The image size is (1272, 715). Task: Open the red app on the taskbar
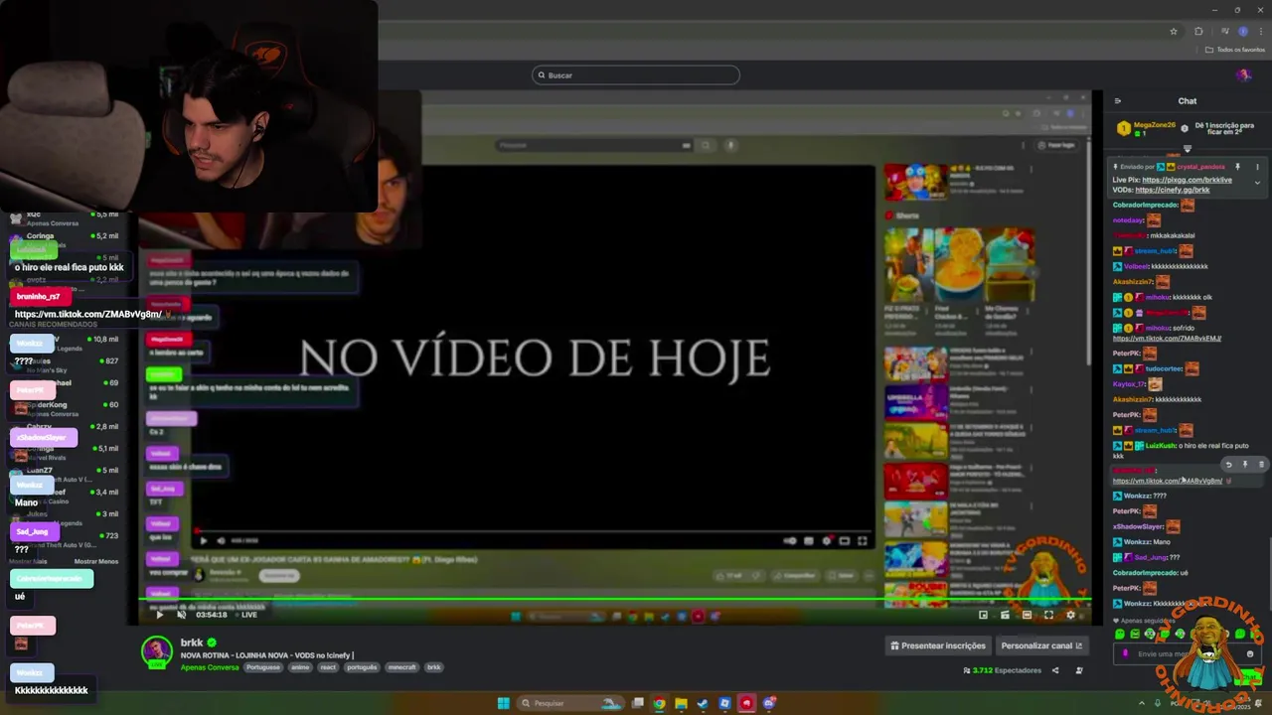[x=746, y=703]
